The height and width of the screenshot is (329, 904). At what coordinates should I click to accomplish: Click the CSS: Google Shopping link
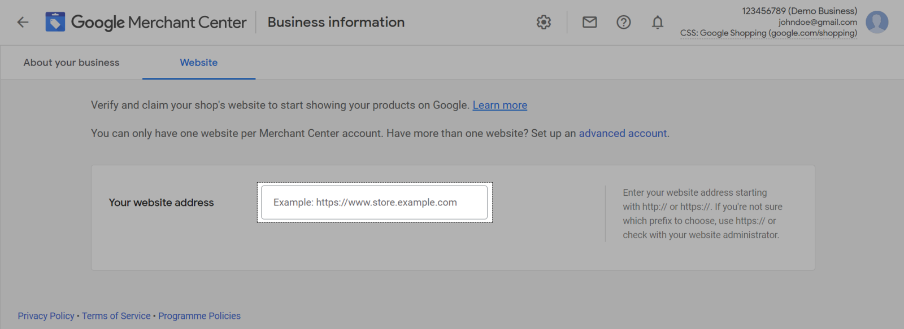[768, 33]
